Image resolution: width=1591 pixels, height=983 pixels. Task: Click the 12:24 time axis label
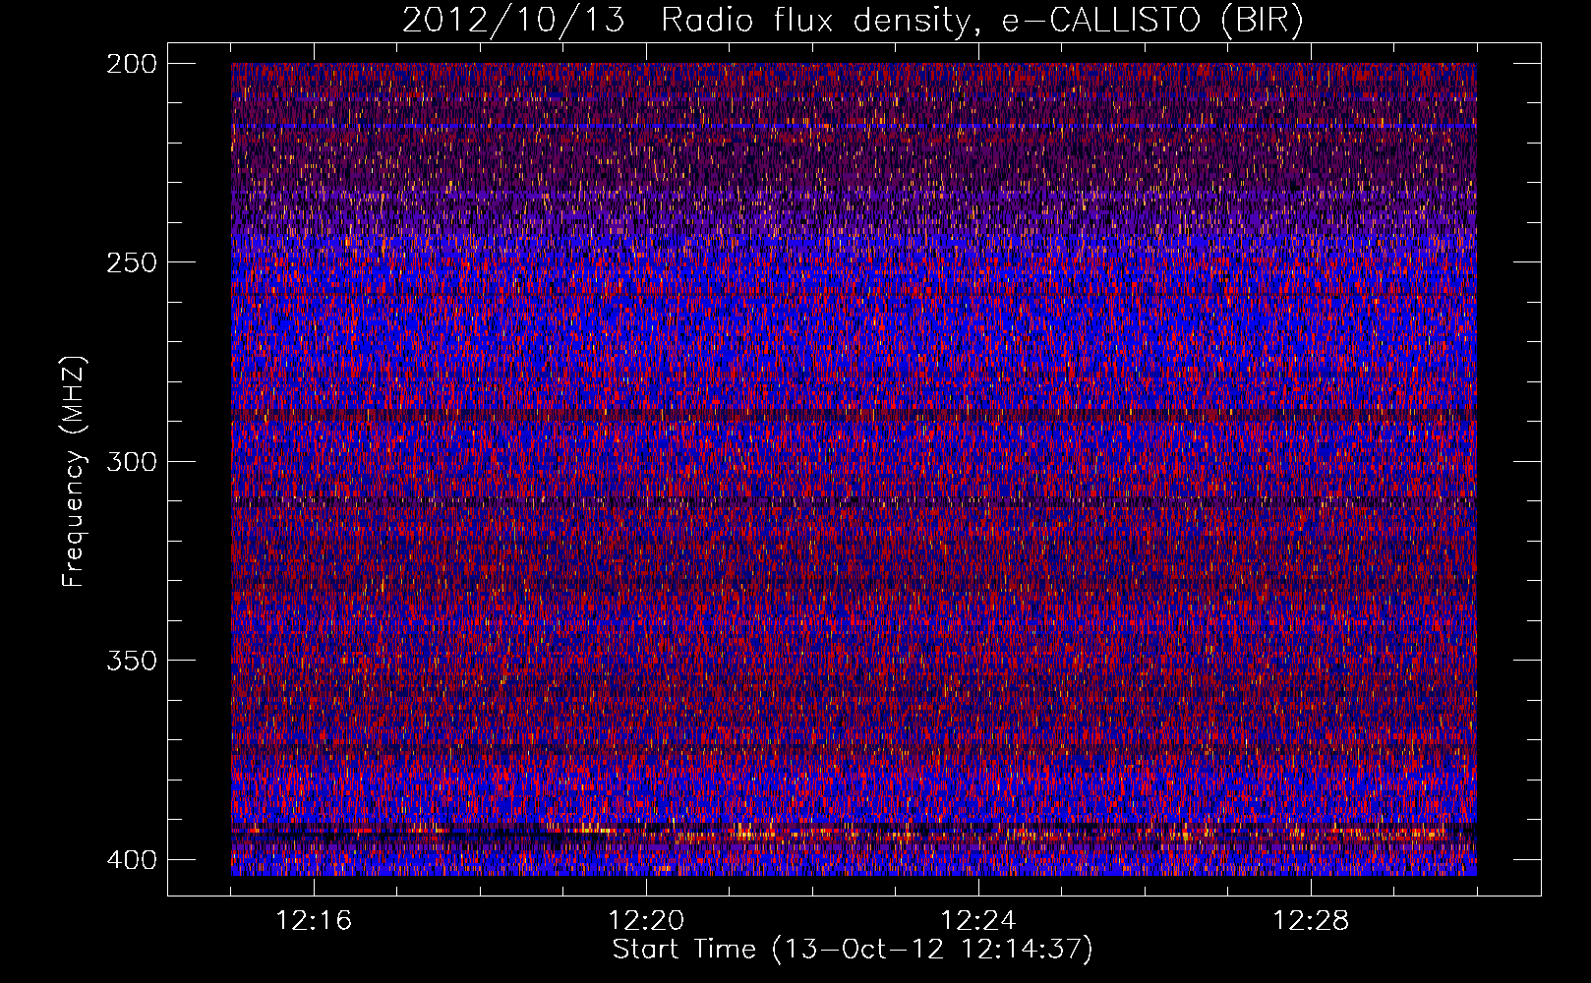coord(978,921)
